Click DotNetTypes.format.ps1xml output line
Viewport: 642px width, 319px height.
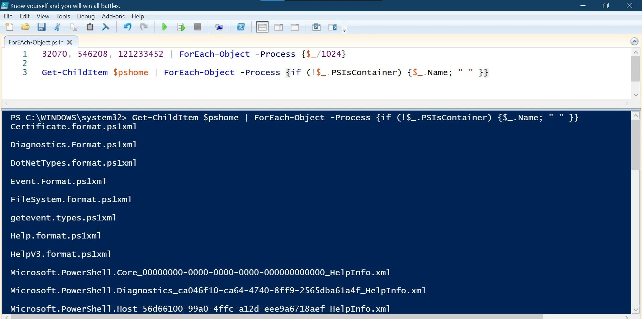pyautogui.click(x=73, y=163)
